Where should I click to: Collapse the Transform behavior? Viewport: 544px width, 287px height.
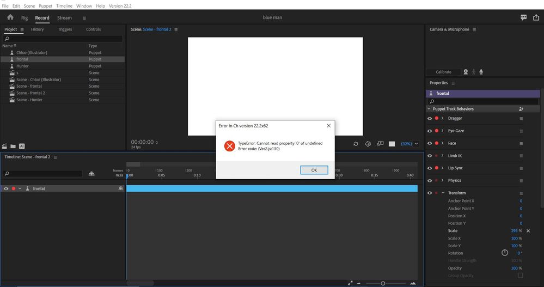click(443, 193)
